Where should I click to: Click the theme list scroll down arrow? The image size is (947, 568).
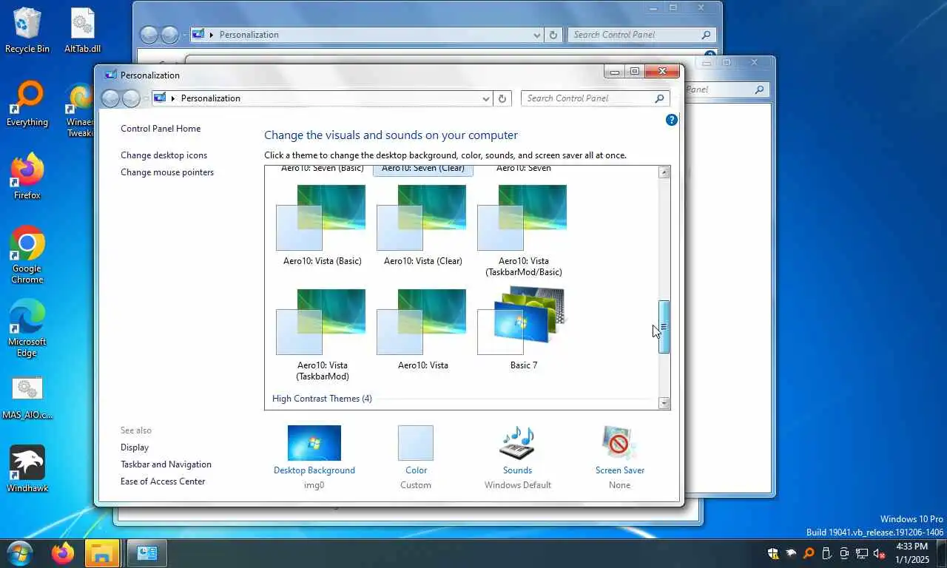pyautogui.click(x=664, y=403)
